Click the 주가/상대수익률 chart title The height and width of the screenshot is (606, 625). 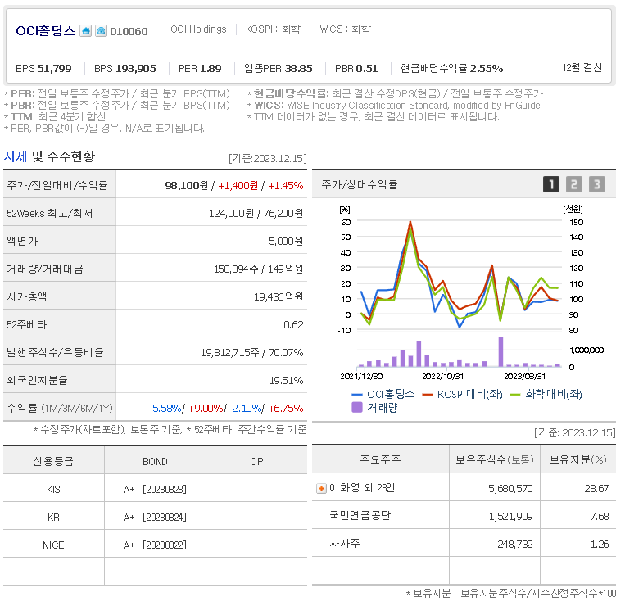coord(360,184)
